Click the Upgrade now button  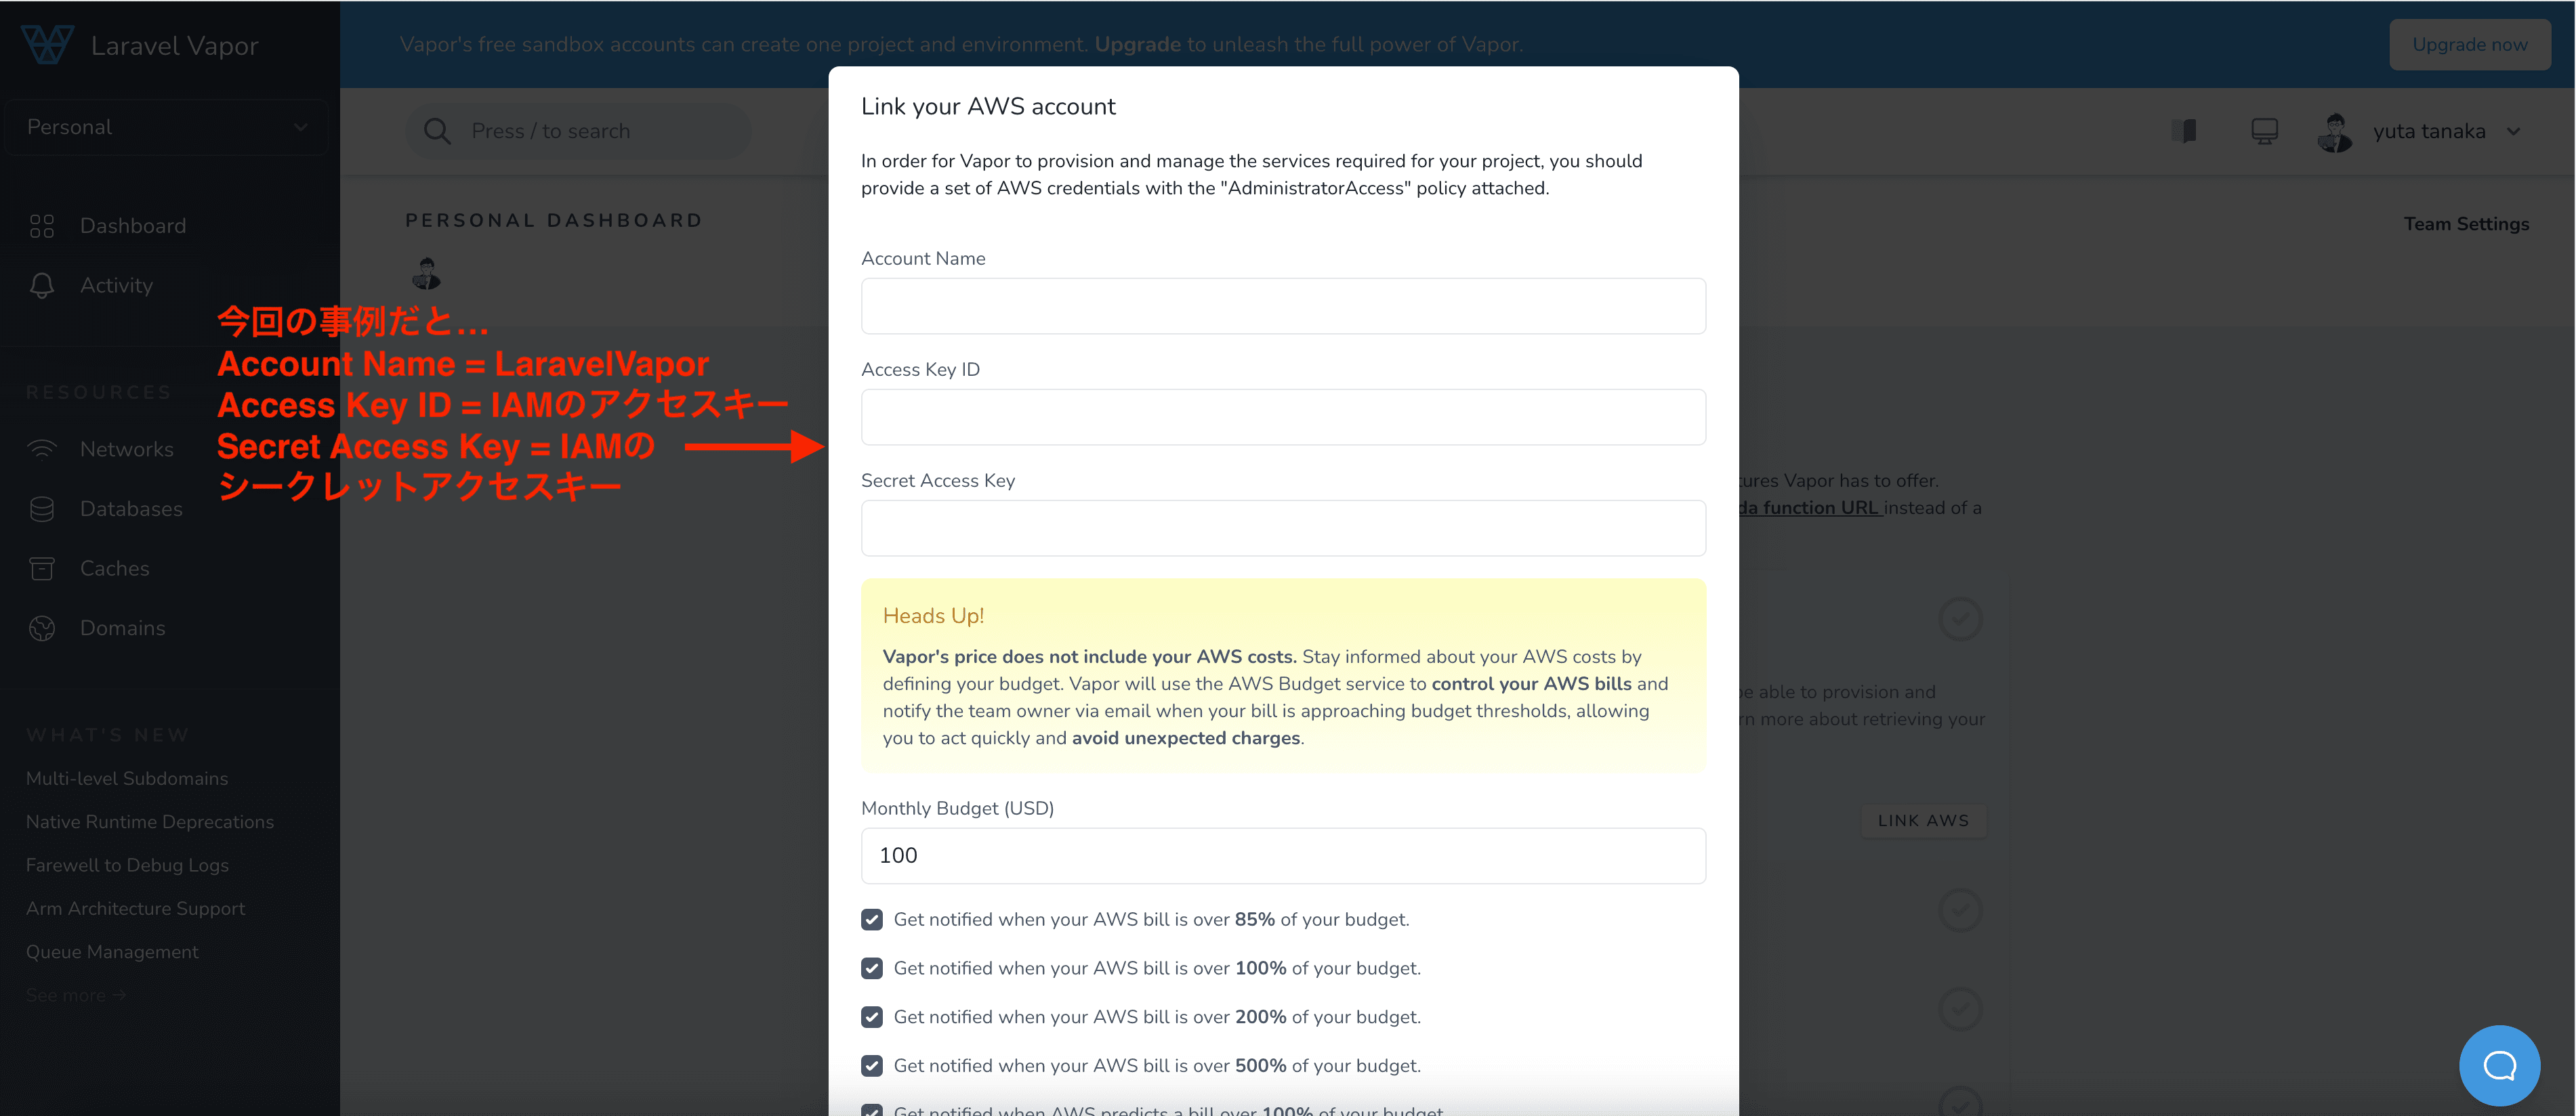point(2469,44)
